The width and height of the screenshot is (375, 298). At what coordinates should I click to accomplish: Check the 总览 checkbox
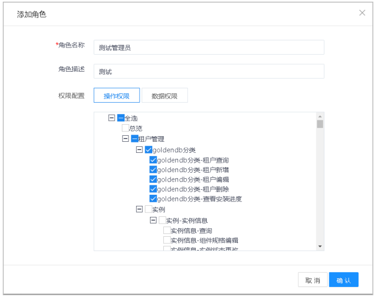tap(125, 128)
